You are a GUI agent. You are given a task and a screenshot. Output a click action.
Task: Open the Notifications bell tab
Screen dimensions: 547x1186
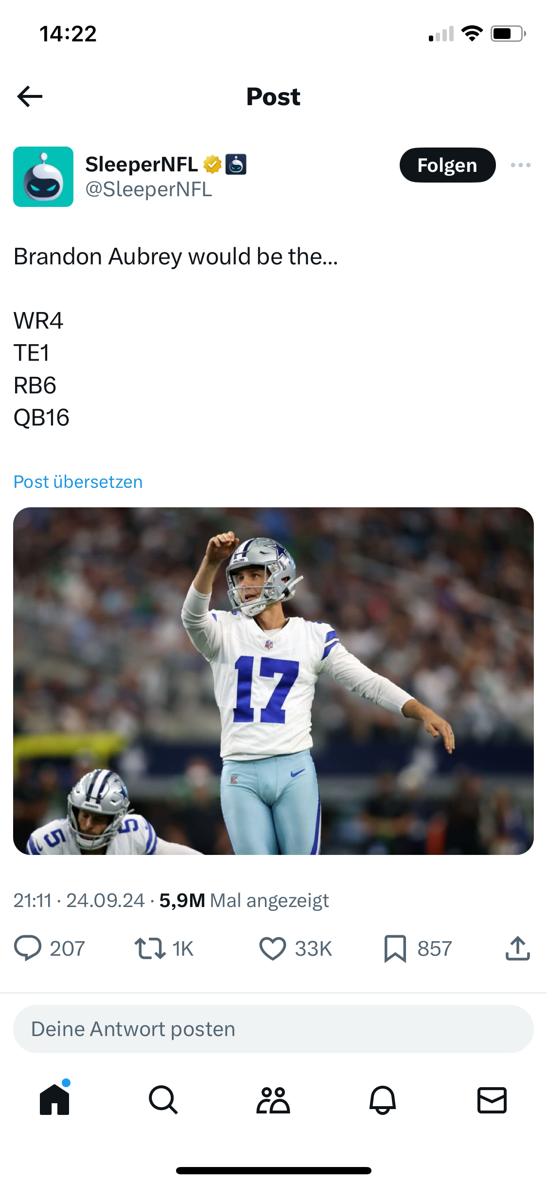[x=383, y=1100]
